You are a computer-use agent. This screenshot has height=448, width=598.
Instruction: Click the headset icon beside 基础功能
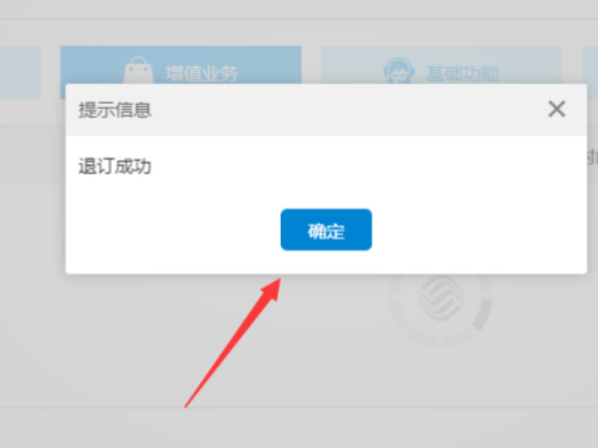[399, 70]
